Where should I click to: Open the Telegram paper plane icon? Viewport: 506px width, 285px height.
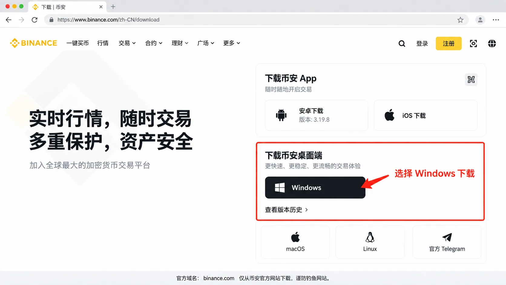click(x=447, y=237)
